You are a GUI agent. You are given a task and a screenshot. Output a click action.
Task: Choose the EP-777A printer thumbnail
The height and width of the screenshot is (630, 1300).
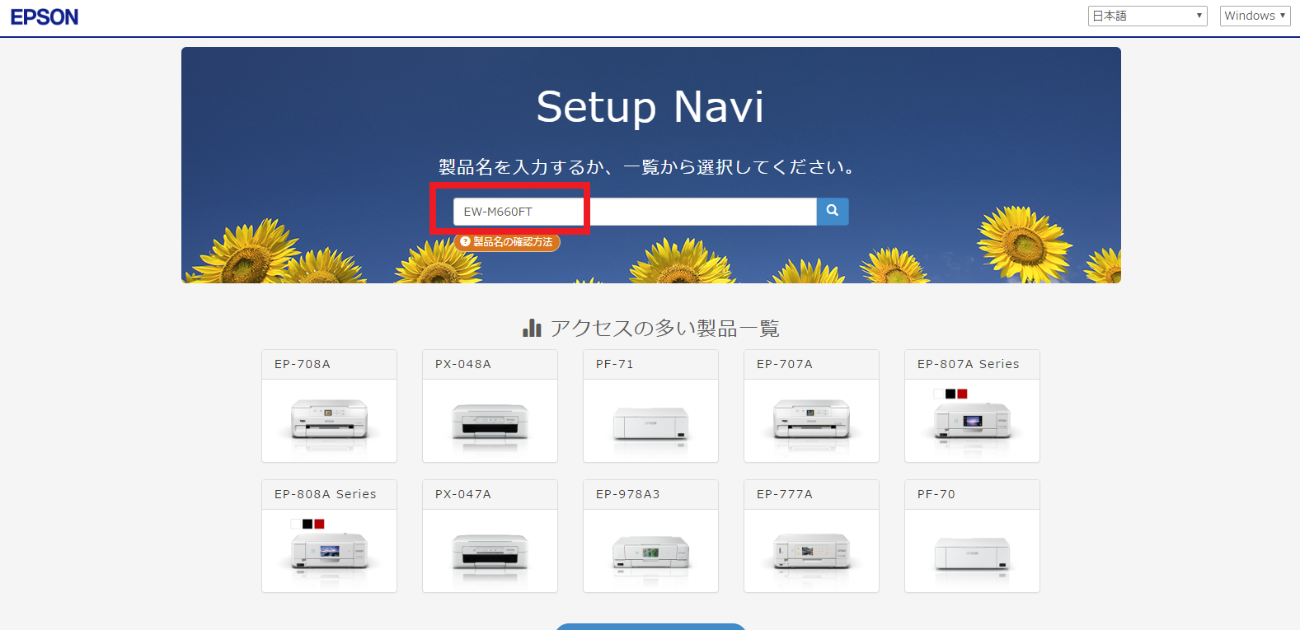point(811,551)
